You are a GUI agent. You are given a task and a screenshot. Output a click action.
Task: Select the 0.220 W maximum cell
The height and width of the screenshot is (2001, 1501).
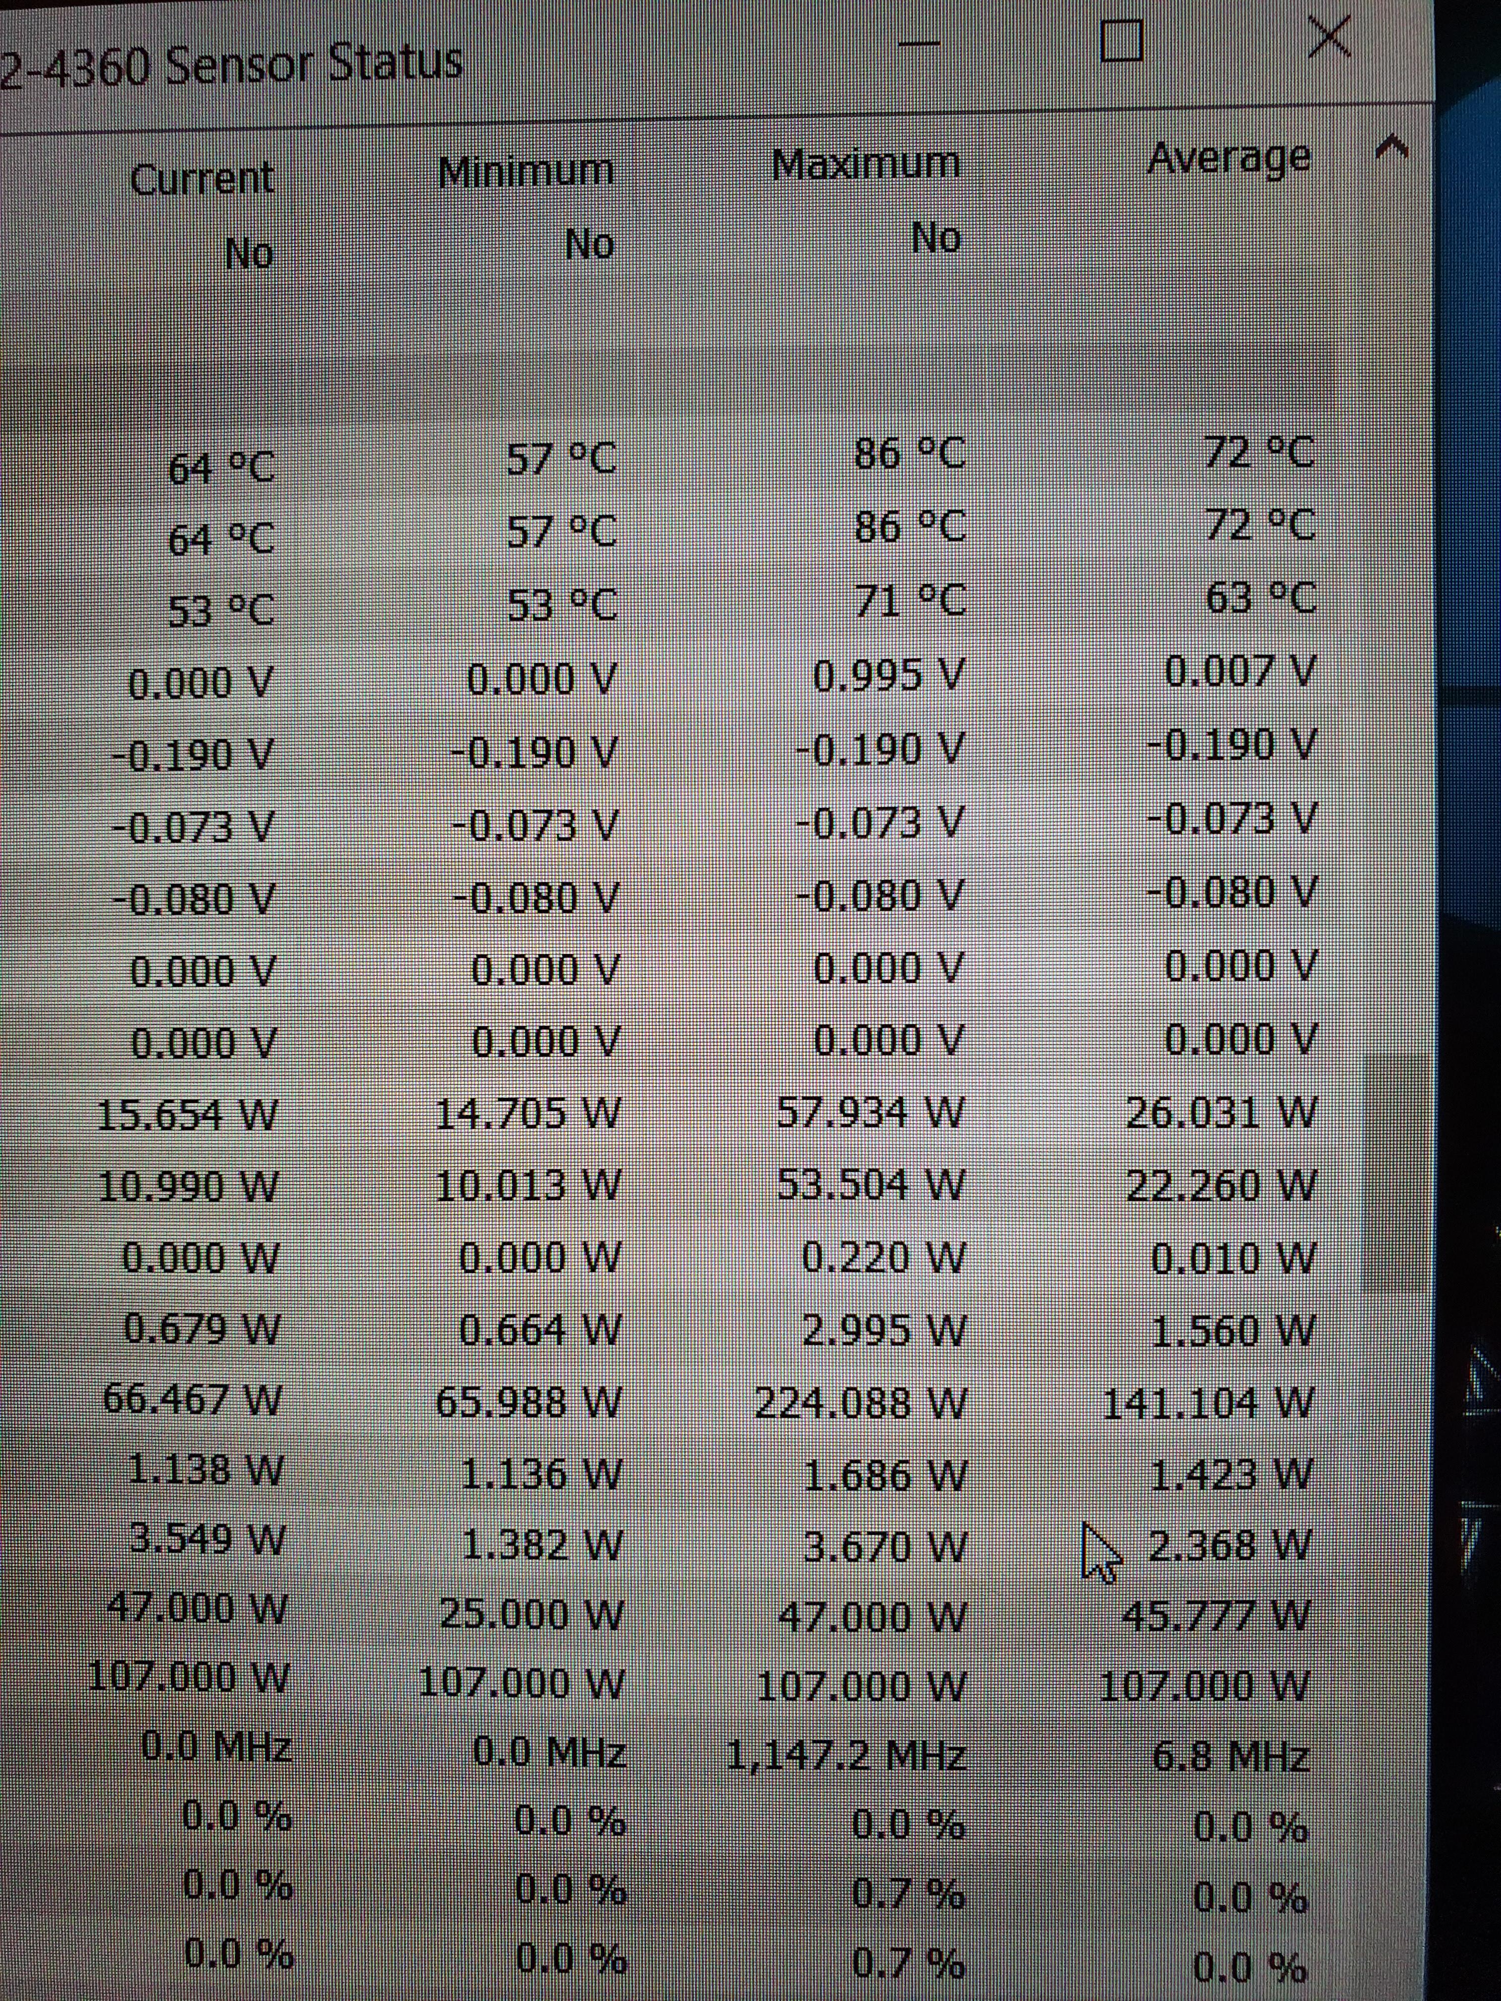[x=884, y=1257]
